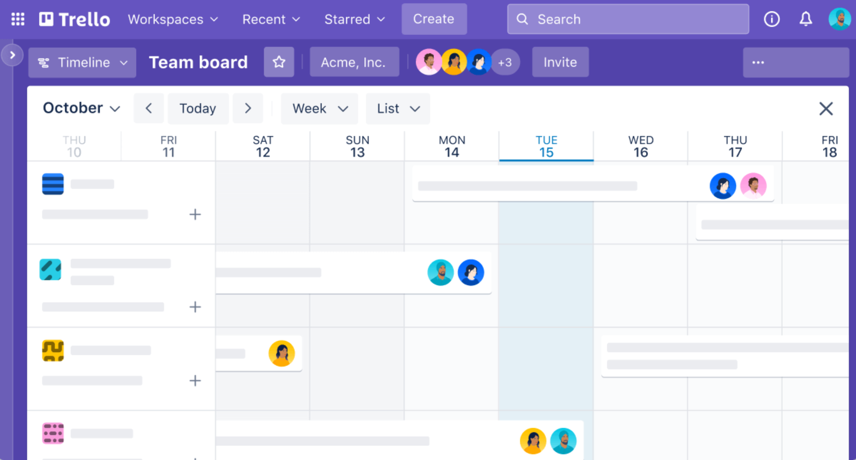This screenshot has width=856, height=460.
Task: Click the yellow patterned list icon
Action: click(x=53, y=351)
